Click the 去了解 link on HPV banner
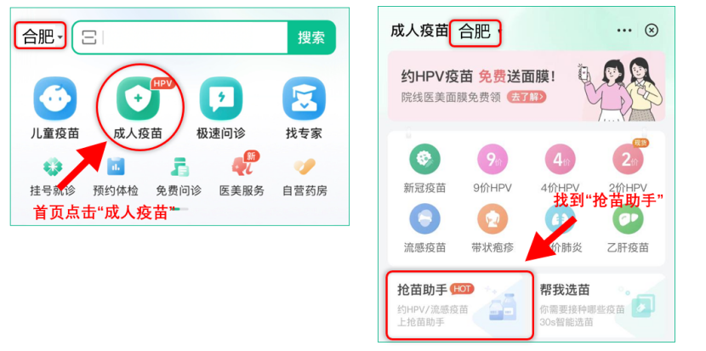 [527, 97]
